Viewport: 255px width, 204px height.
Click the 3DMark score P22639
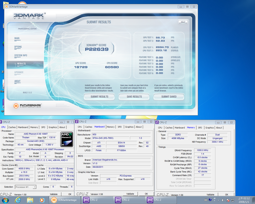[97, 49]
